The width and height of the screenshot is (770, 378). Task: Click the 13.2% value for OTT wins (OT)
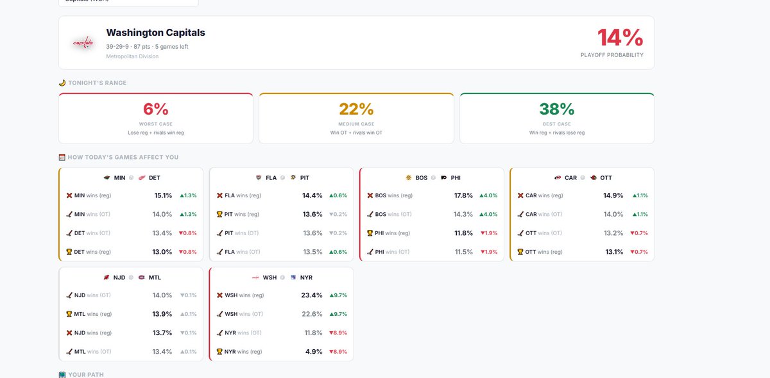(613, 233)
